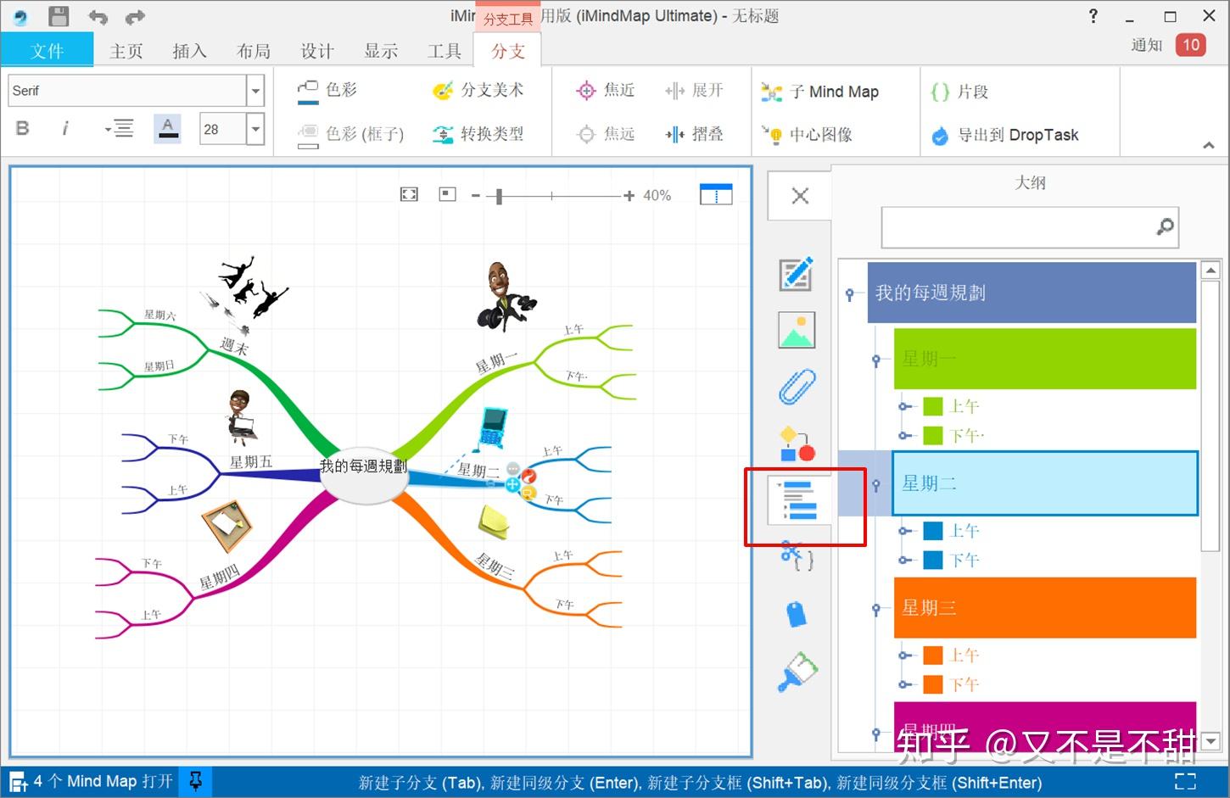Screen dimensions: 1230x798
Task: Switch to the 插入 tab
Action: click(x=190, y=51)
